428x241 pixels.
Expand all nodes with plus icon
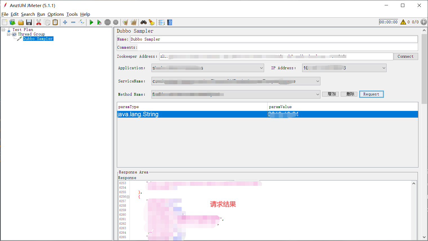(x=65, y=22)
